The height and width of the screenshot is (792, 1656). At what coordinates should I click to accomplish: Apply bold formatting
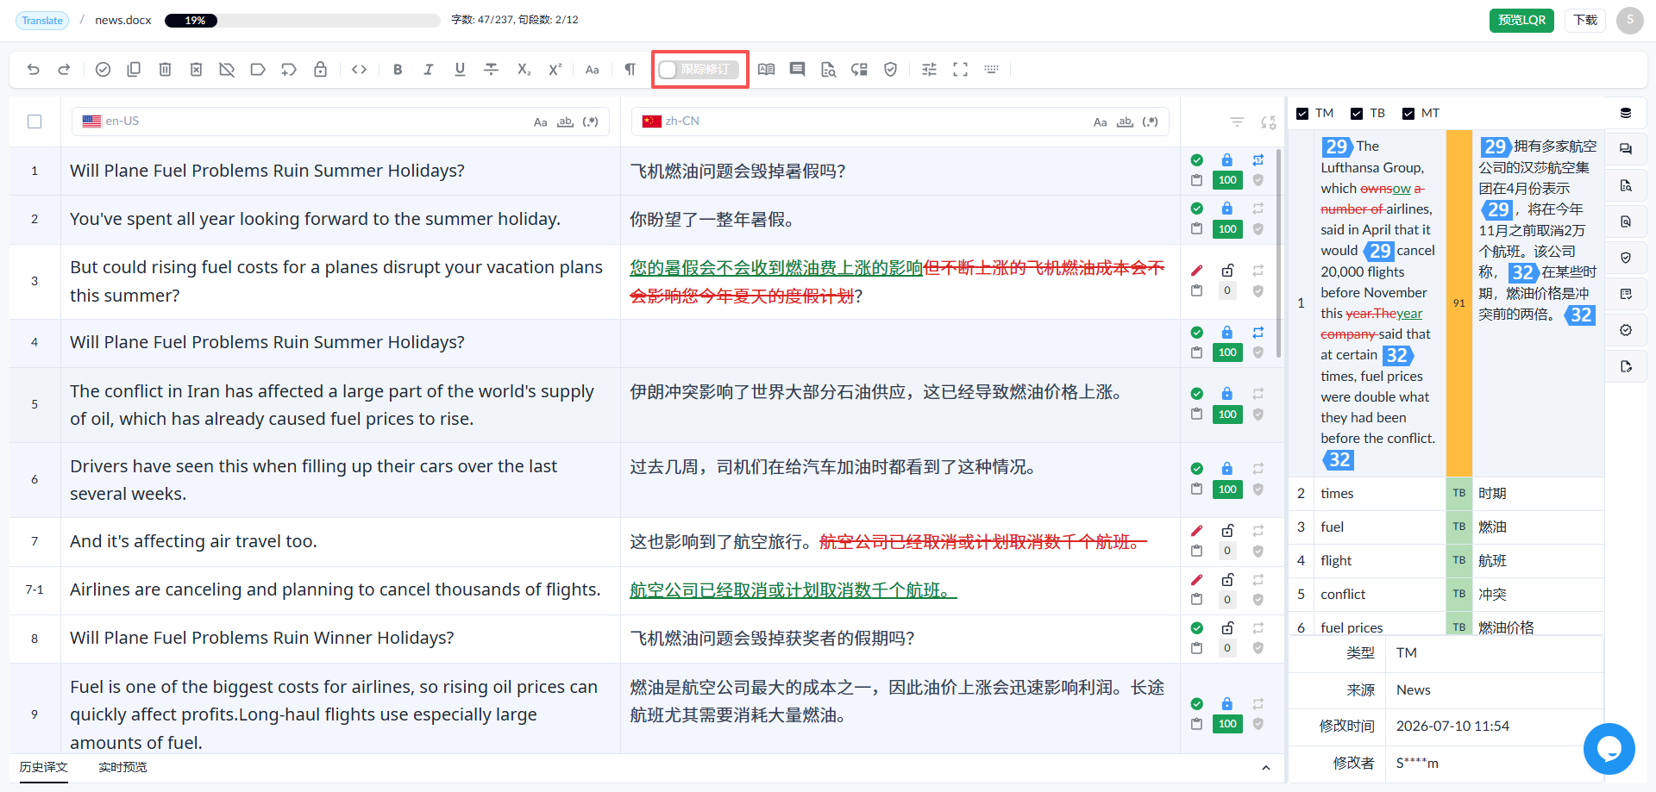[398, 70]
